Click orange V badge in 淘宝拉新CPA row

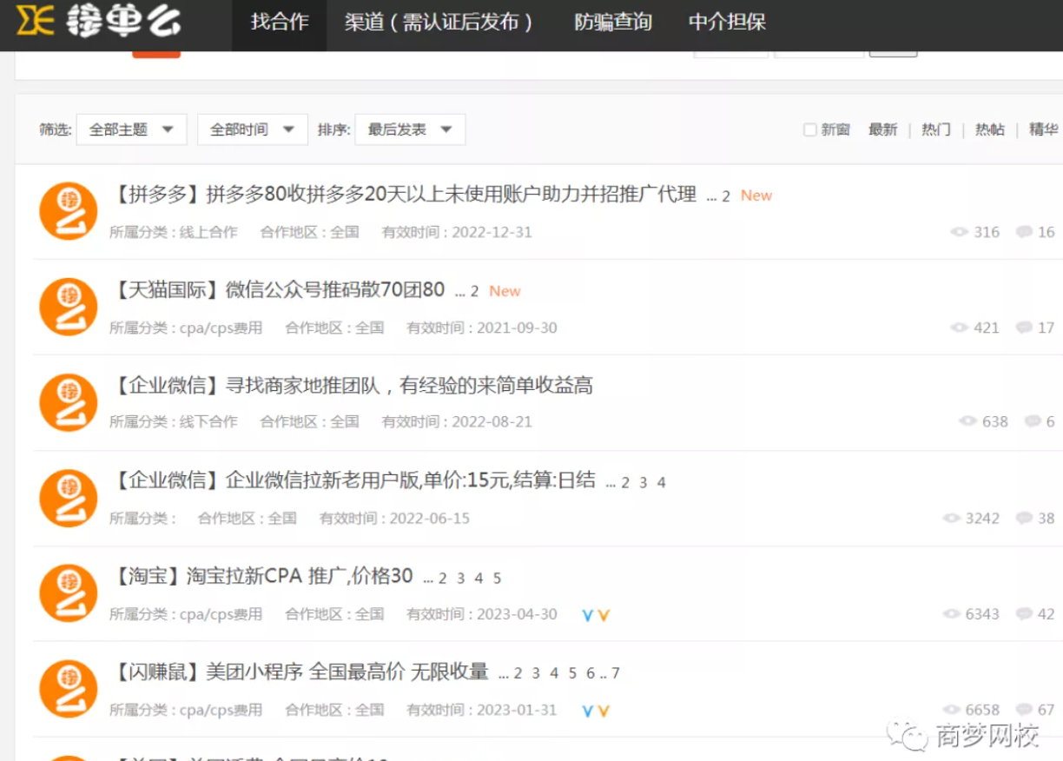604,615
